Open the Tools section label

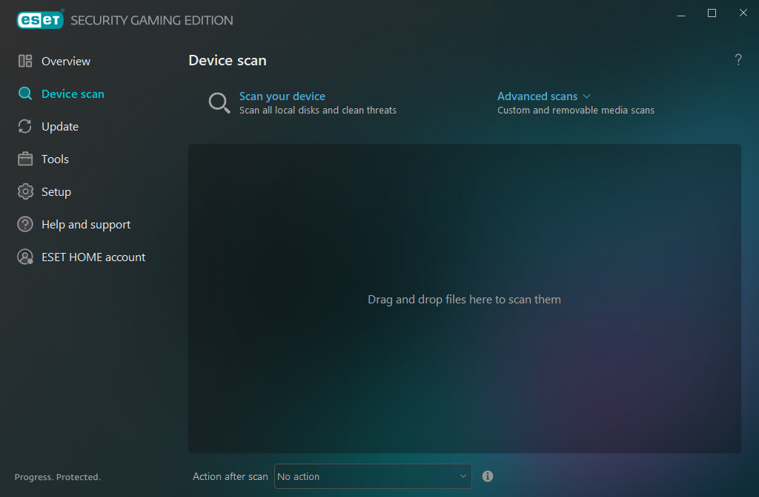pyautogui.click(x=55, y=159)
